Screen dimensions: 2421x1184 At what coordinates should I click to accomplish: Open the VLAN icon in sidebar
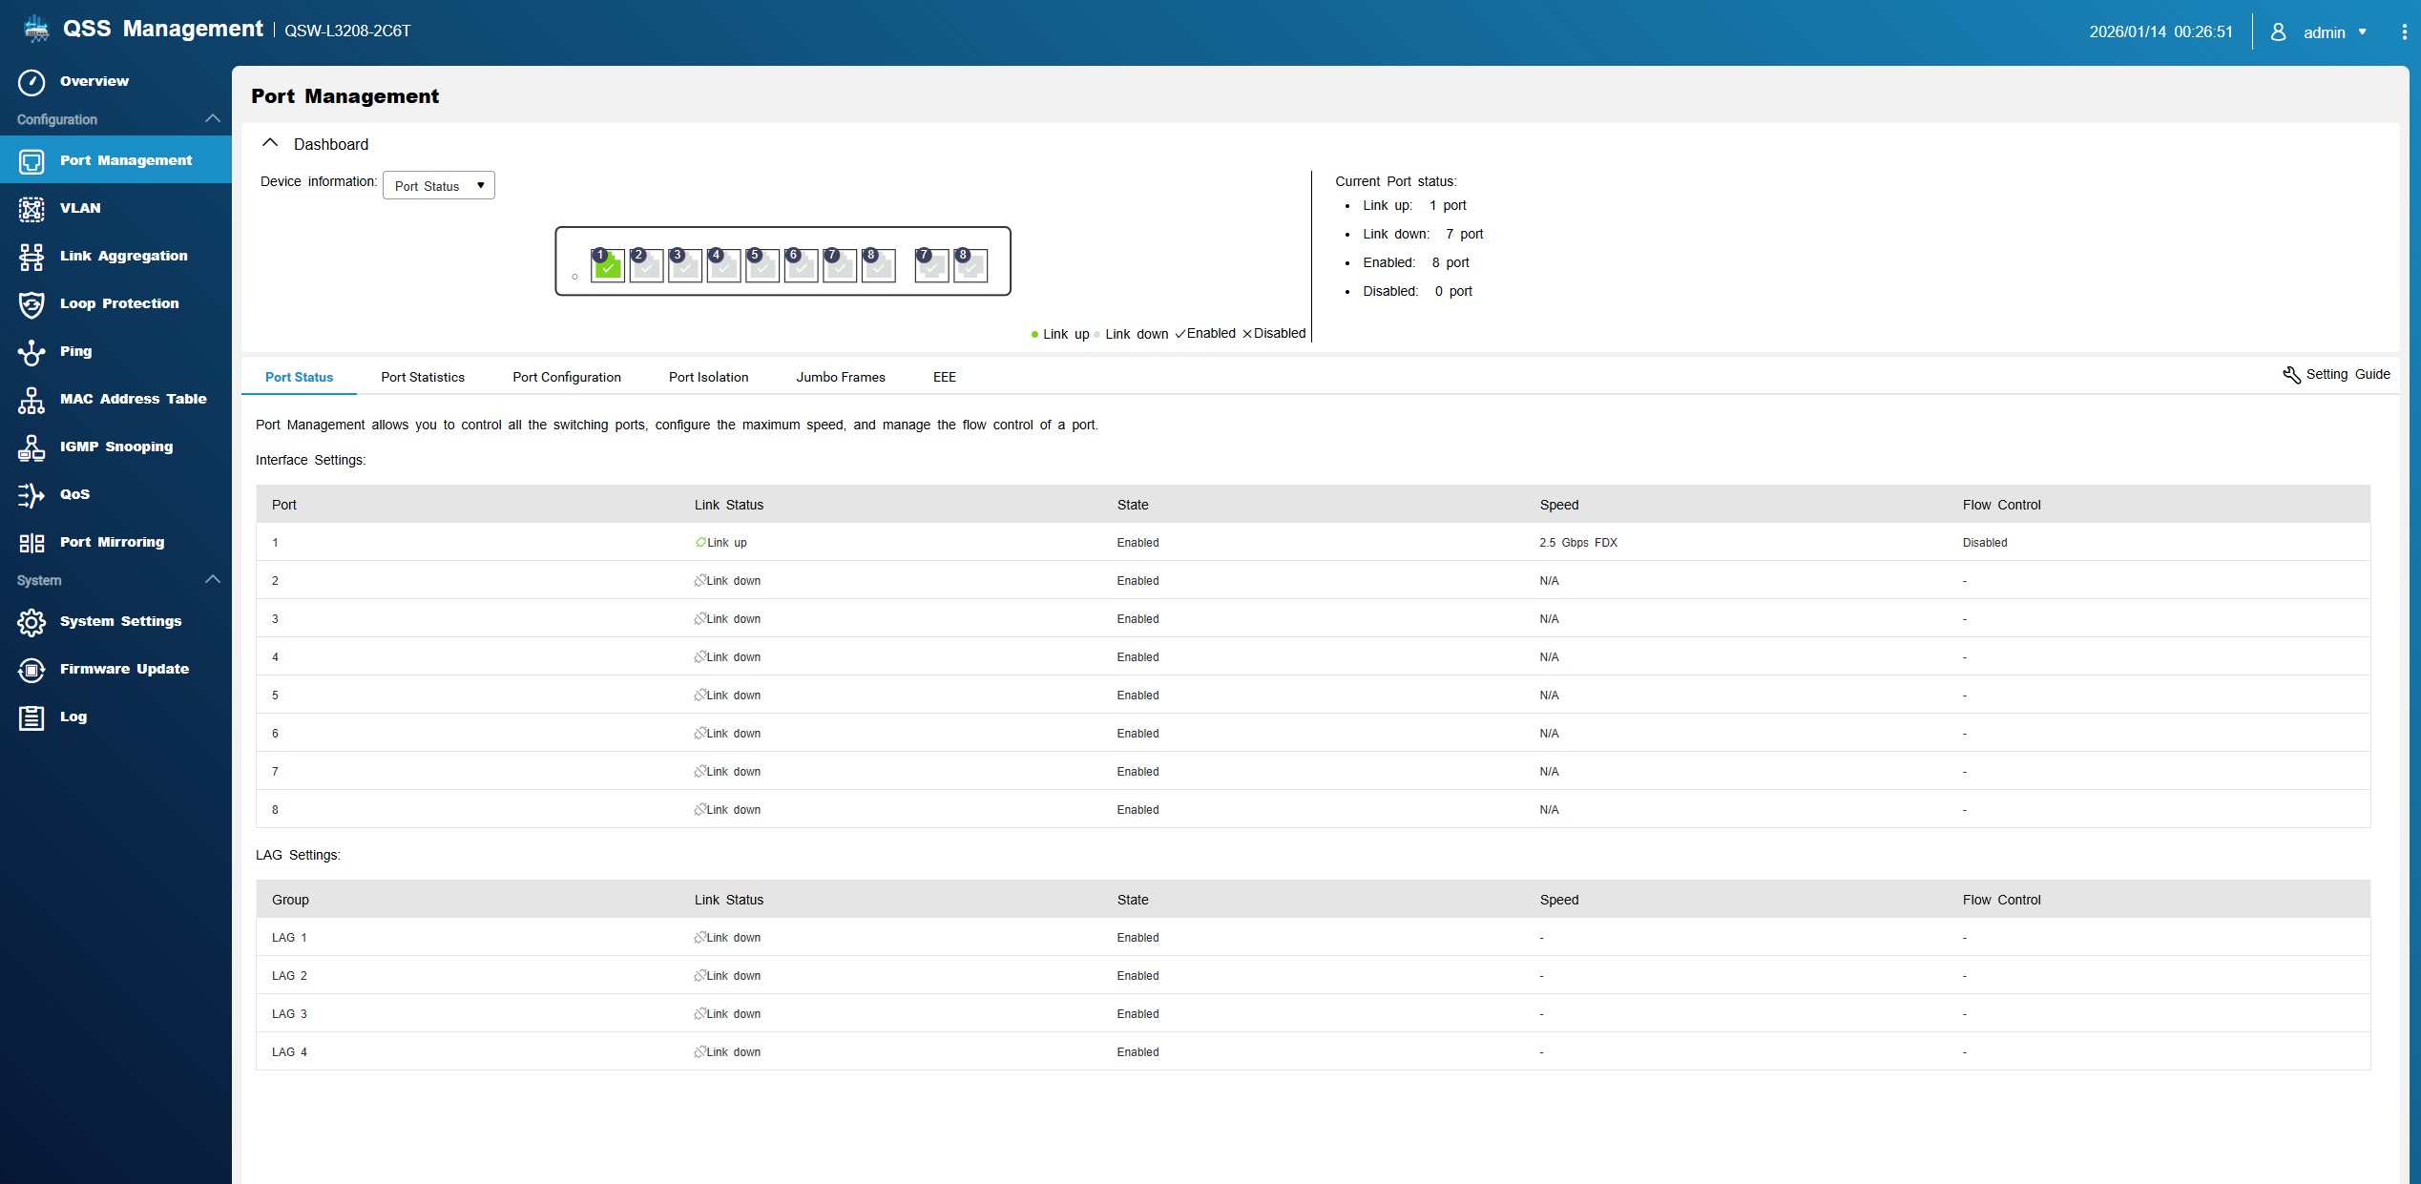pos(31,209)
